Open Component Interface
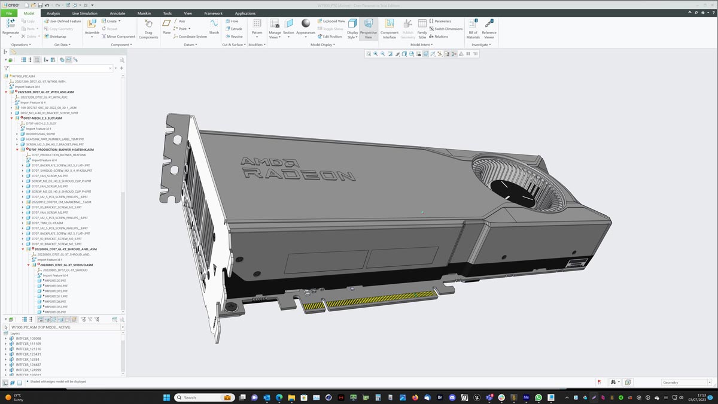 (x=390, y=28)
